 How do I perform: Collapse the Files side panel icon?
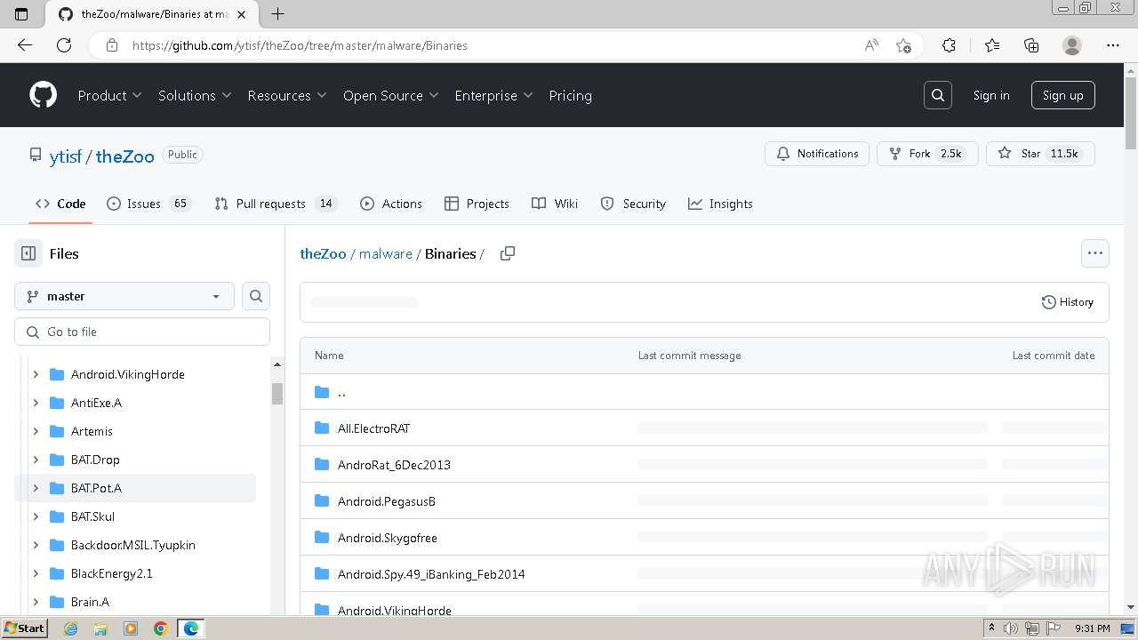(28, 253)
